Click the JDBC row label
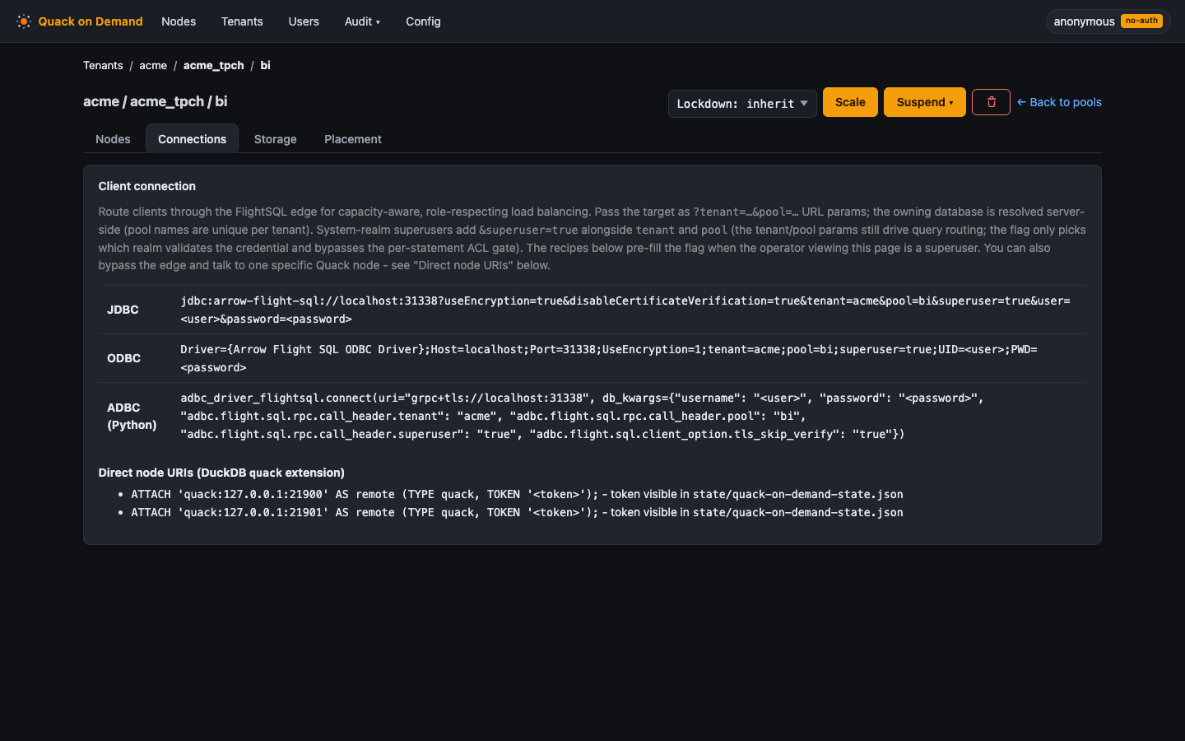This screenshot has height=741, width=1185. click(123, 310)
